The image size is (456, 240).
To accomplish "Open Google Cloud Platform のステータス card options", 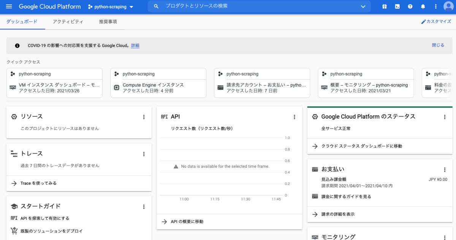I will point(445,117).
